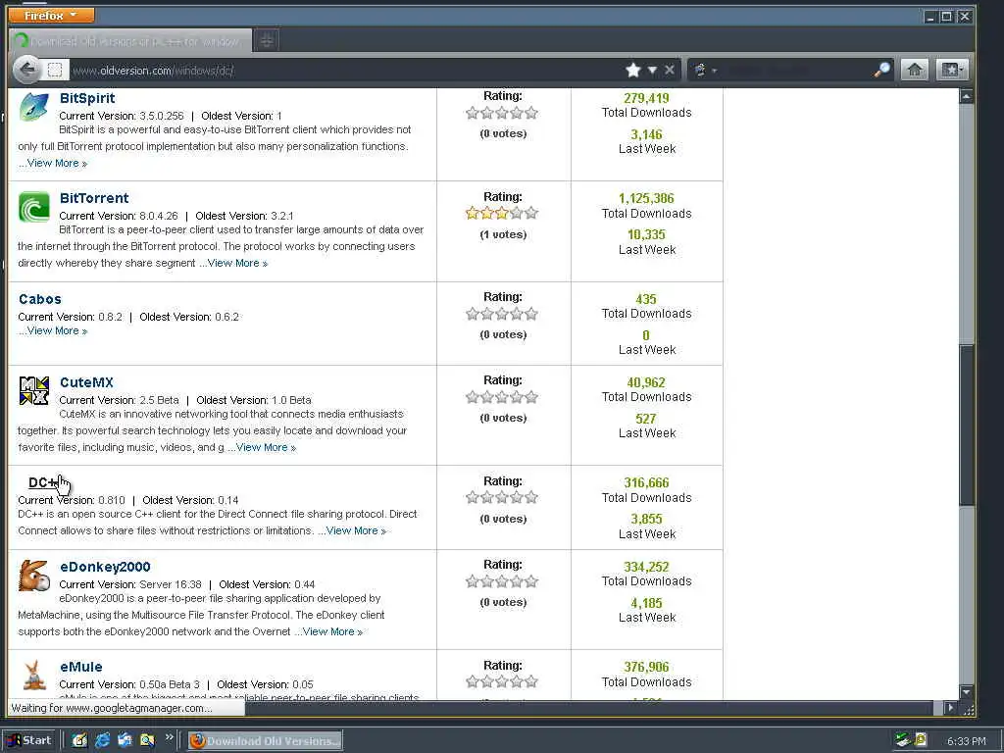This screenshot has width=1004, height=753.
Task: Rate Cabos with its first star
Action: tap(473, 314)
